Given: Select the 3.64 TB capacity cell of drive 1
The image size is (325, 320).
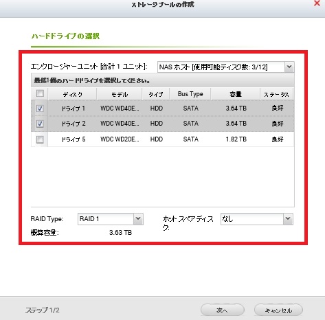Looking at the screenshot, I should point(236,108).
